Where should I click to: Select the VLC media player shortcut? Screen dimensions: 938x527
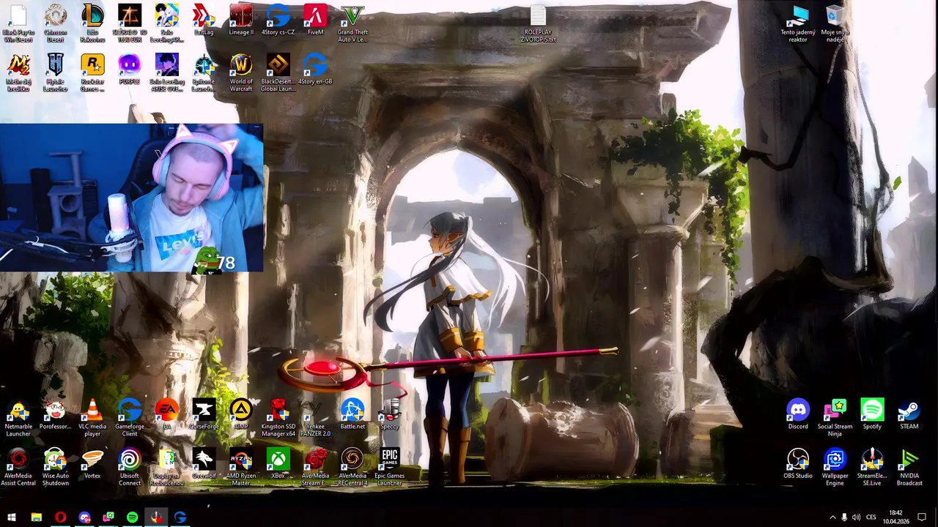[92, 418]
